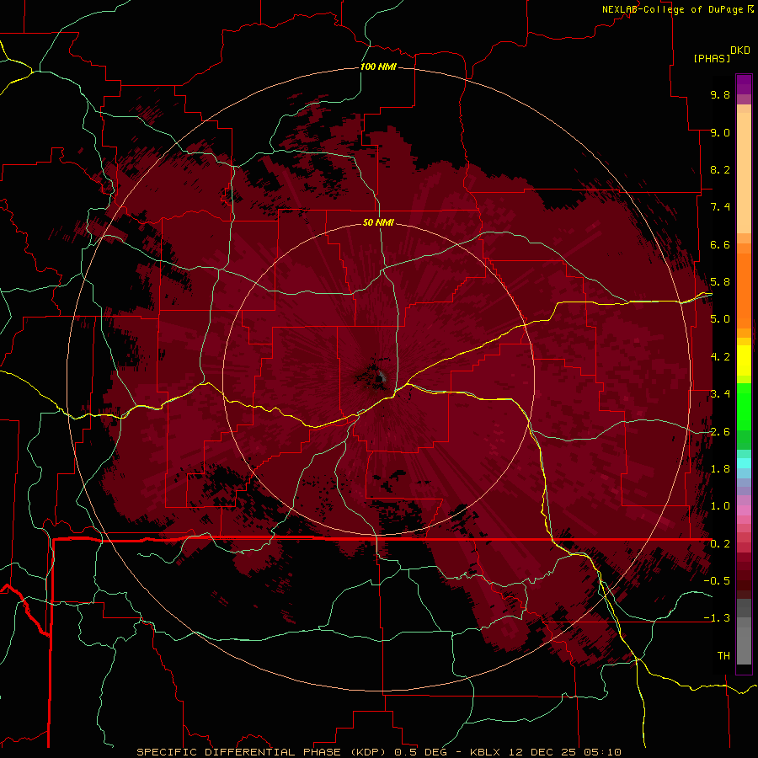Click the DKD label above the legend
The width and height of the screenshot is (758, 758).
click(740, 51)
